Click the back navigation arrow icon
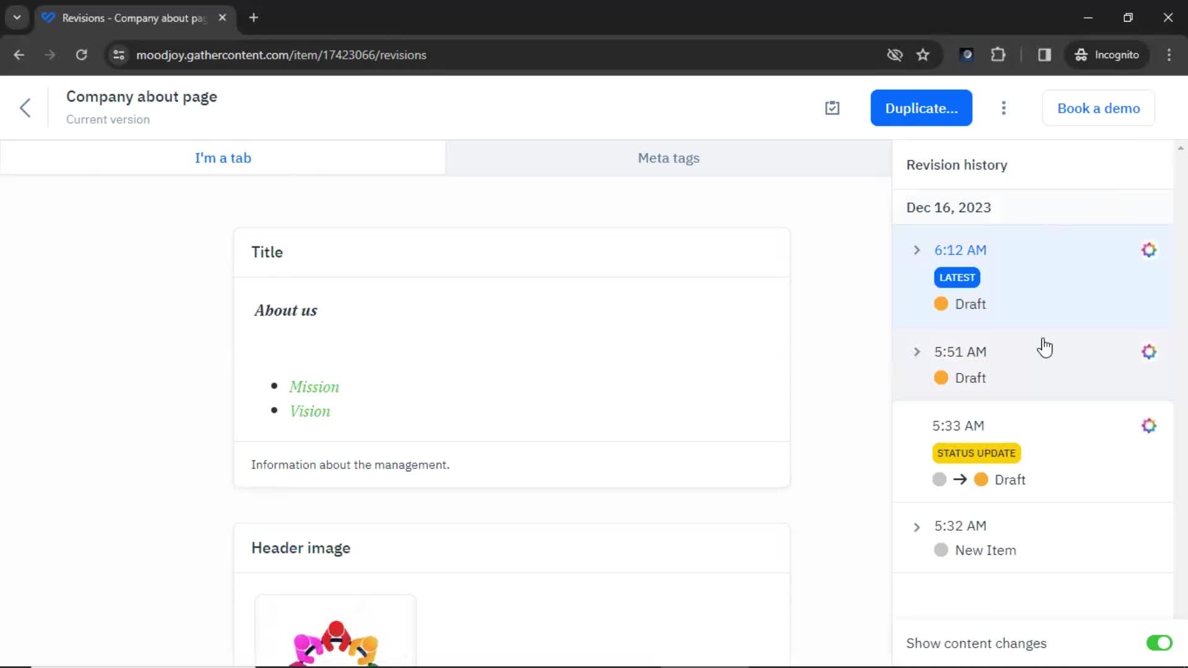The height and width of the screenshot is (668, 1188). pos(25,107)
